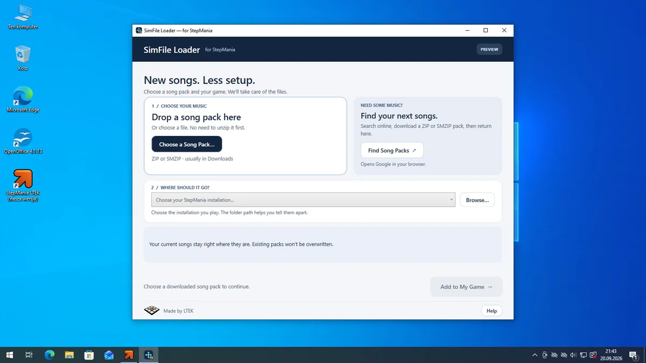This screenshot has width=646, height=363.
Task: Show hidden system tray icons
Action: (535, 355)
